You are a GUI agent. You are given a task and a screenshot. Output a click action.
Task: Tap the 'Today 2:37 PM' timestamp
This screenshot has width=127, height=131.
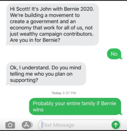point(64,93)
